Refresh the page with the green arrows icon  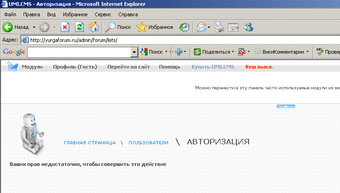(79, 27)
